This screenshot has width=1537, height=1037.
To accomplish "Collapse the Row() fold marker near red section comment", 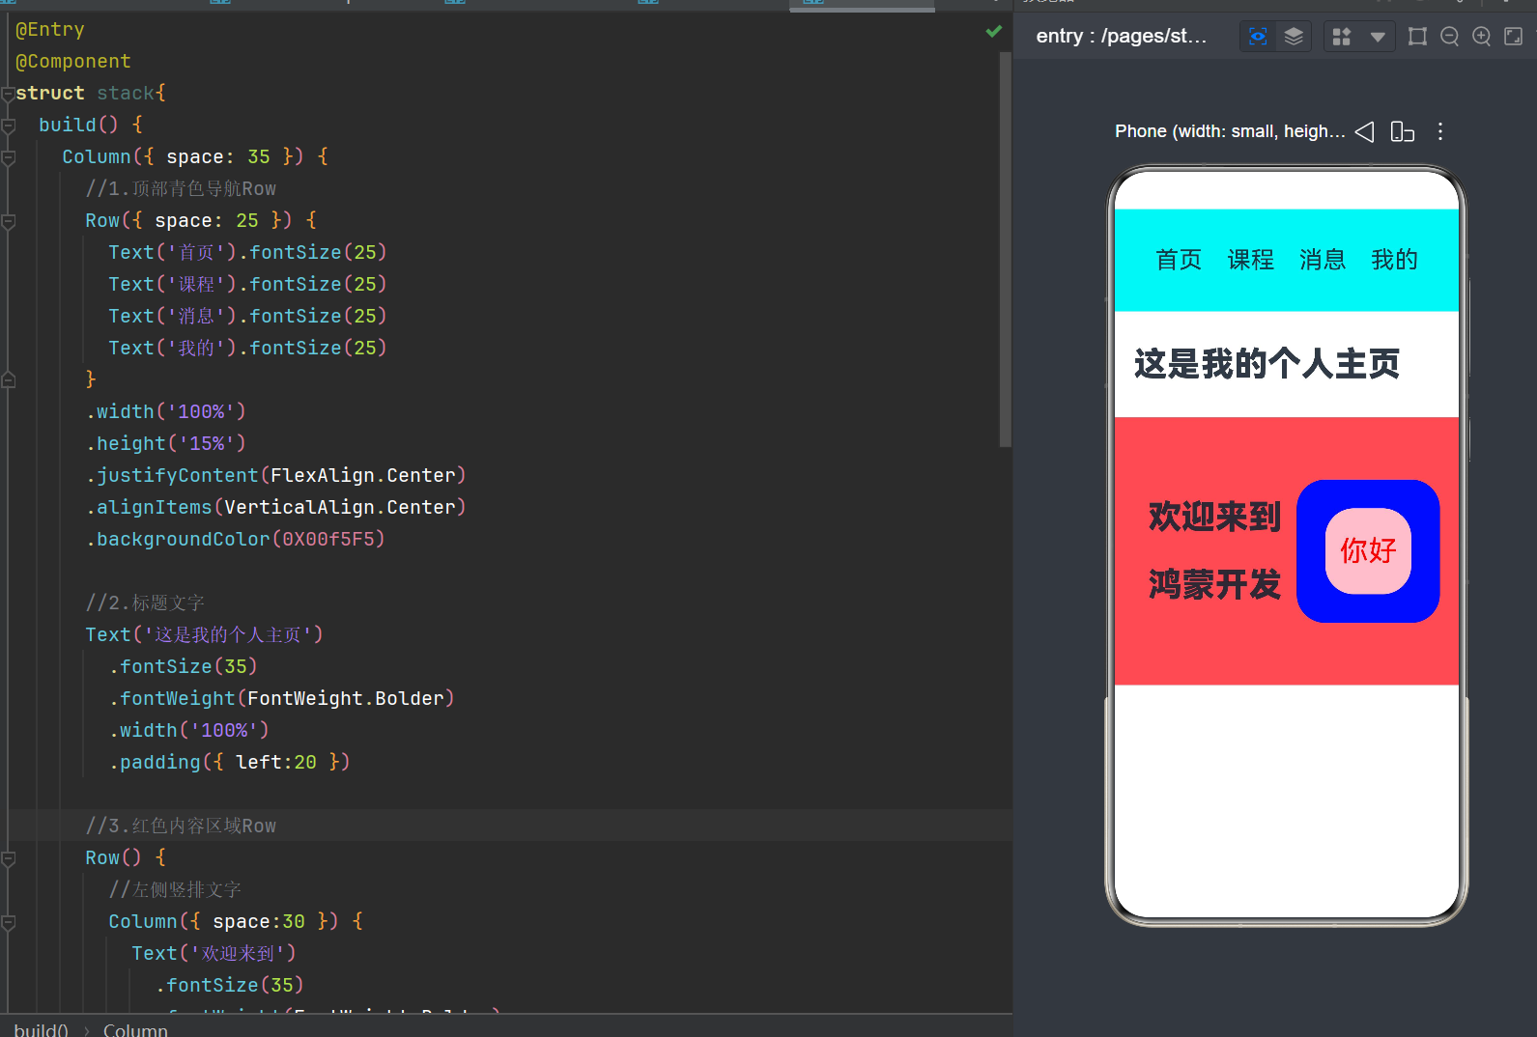I will coord(8,858).
